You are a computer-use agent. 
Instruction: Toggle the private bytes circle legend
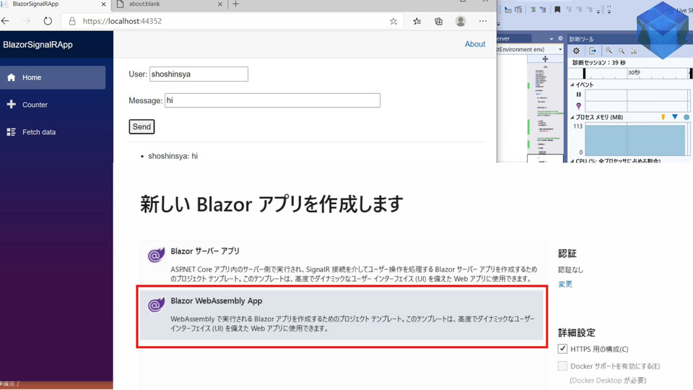(687, 117)
